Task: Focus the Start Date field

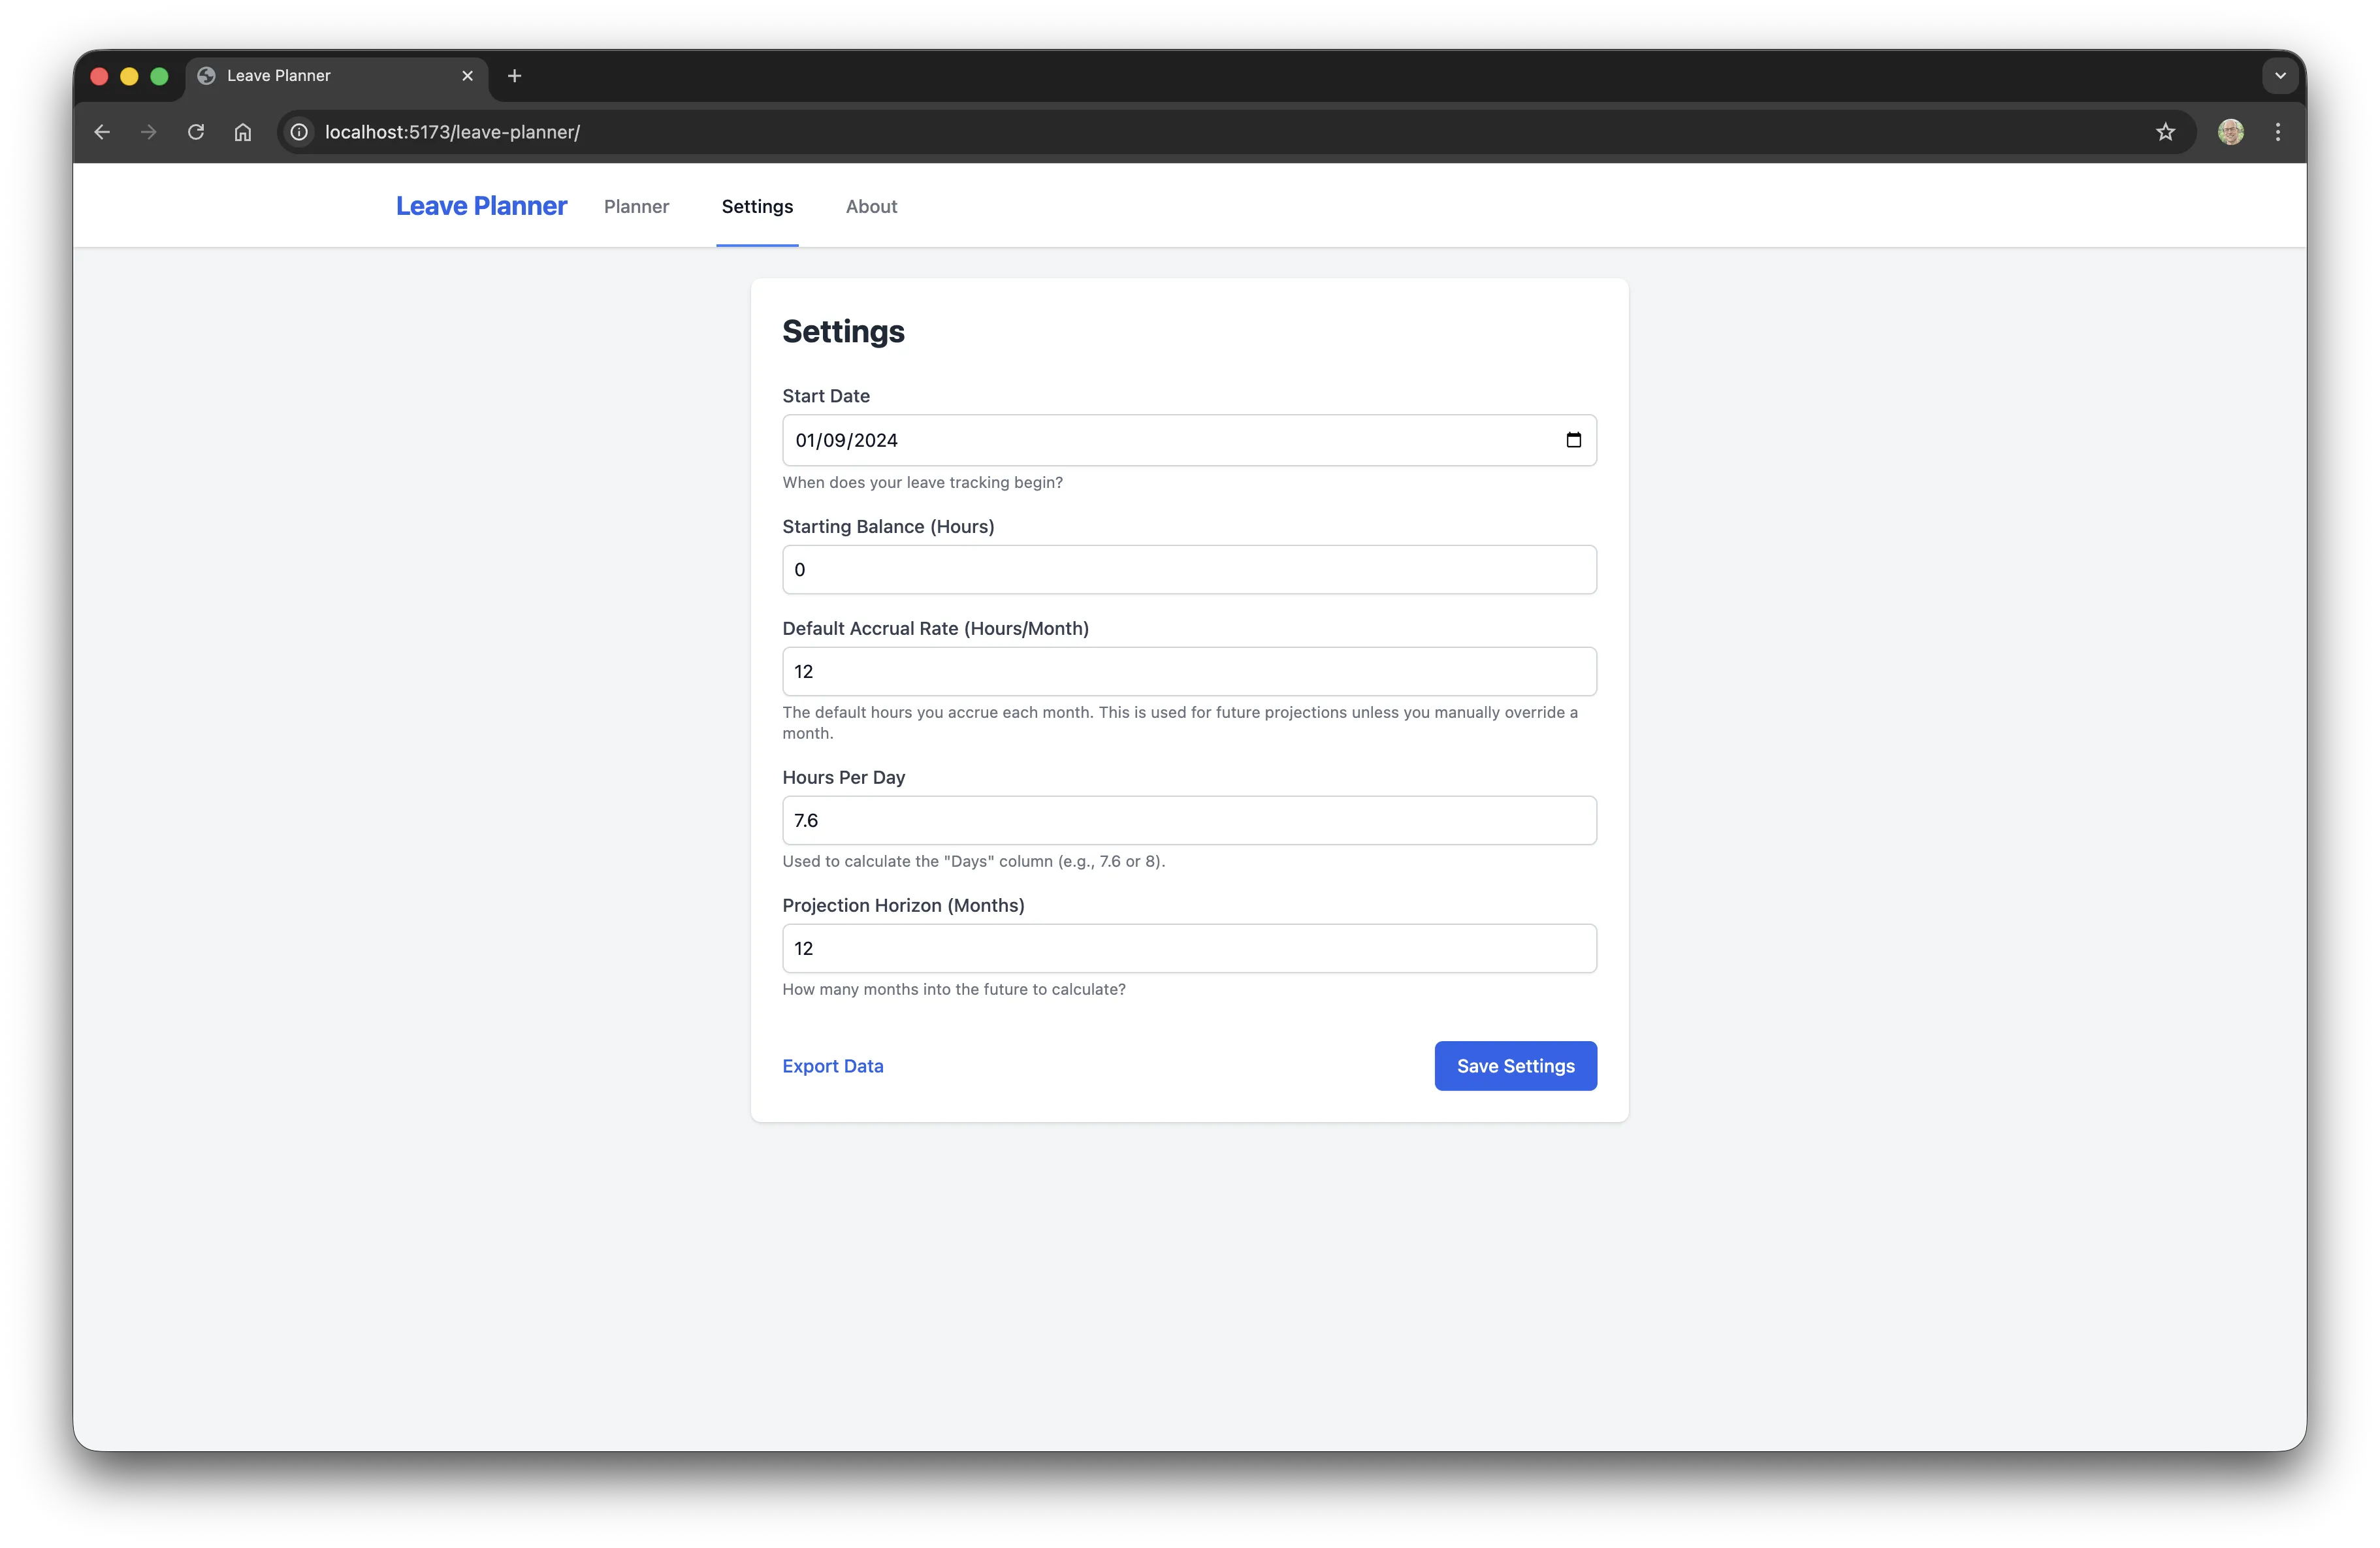Action: (1189, 440)
